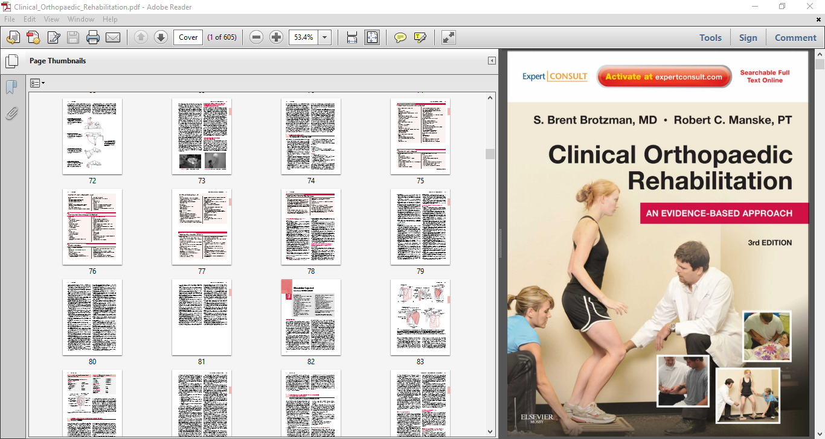825x439 pixels.
Task: Open the Comment pane
Action: tap(795, 37)
